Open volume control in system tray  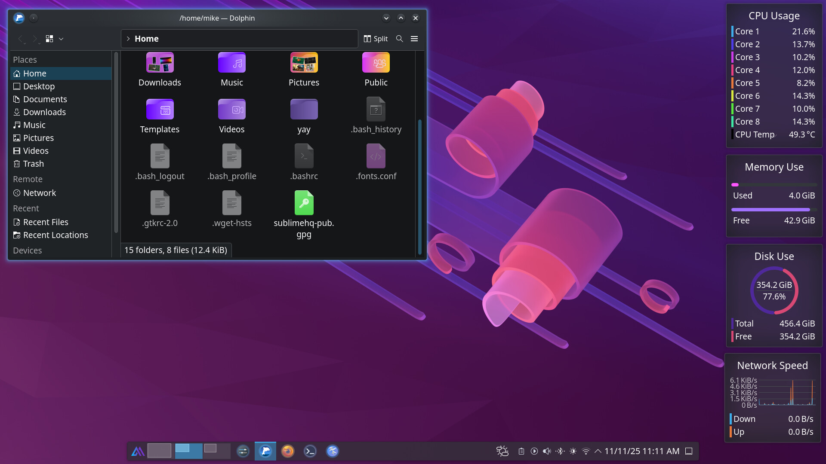click(547, 451)
